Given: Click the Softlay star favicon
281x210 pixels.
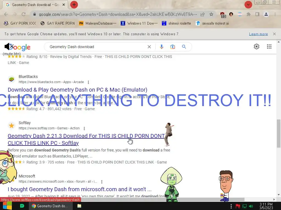Looking at the screenshot, I should (x=12, y=126).
